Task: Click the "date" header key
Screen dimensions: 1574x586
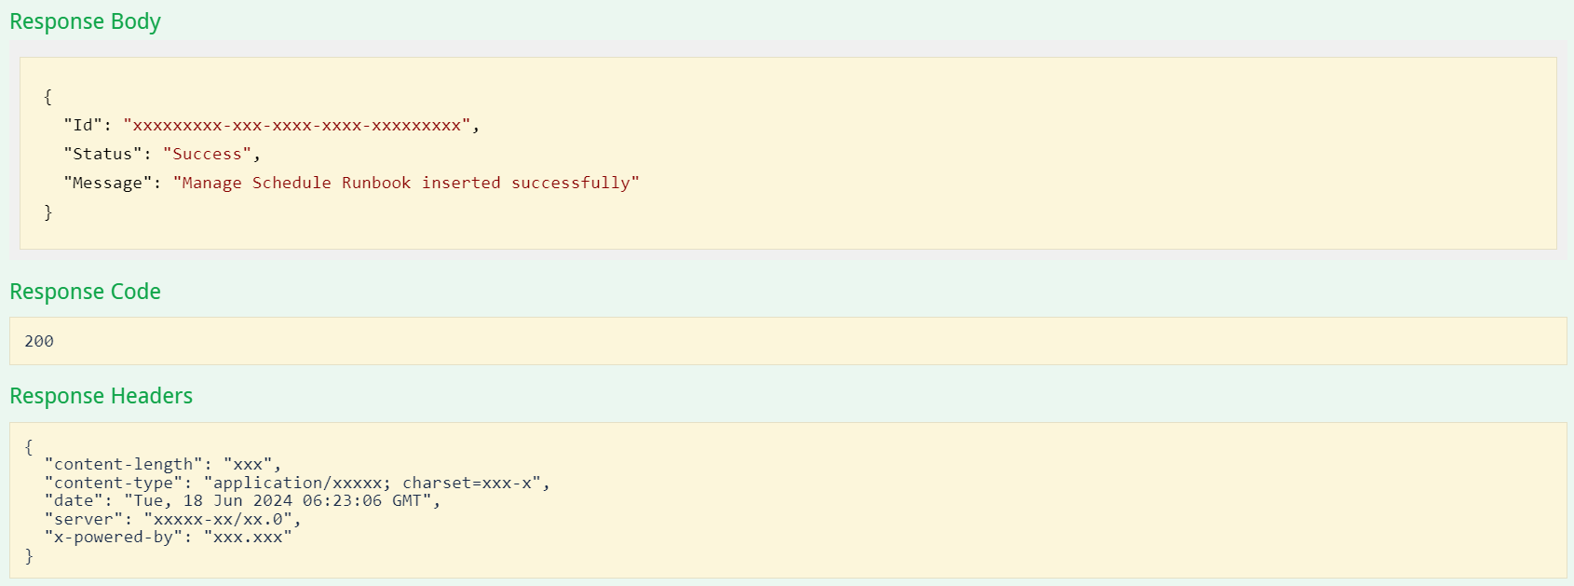Action: 74,500
